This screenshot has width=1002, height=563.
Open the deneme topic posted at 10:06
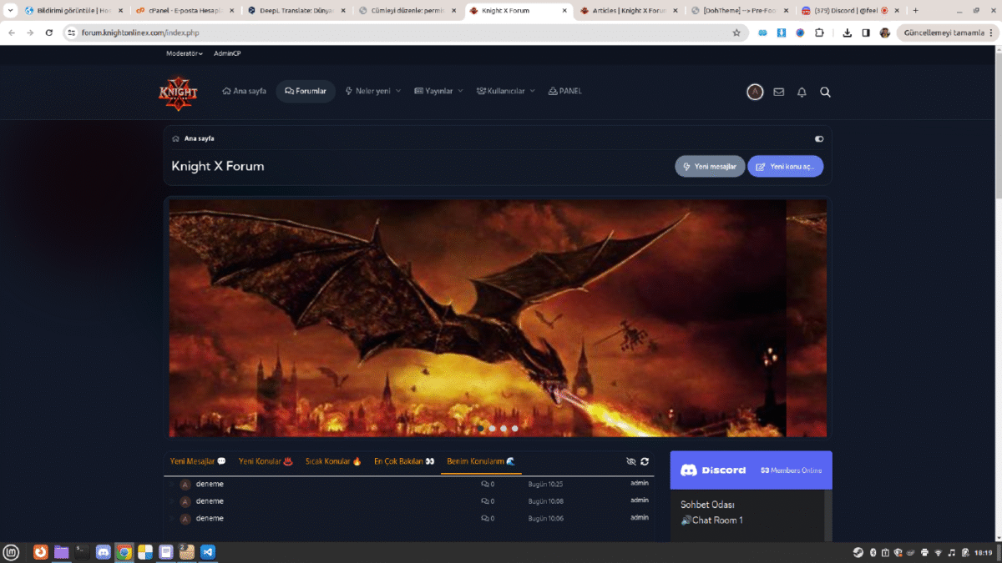coord(210,518)
